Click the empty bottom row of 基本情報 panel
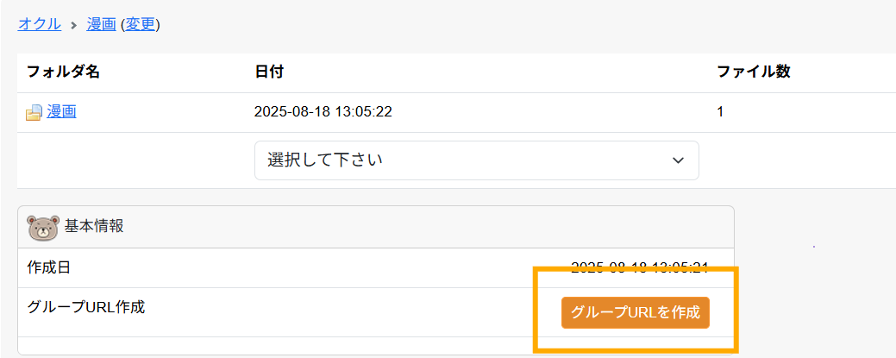Viewport: 896px width, 358px height. pyautogui.click(x=376, y=346)
